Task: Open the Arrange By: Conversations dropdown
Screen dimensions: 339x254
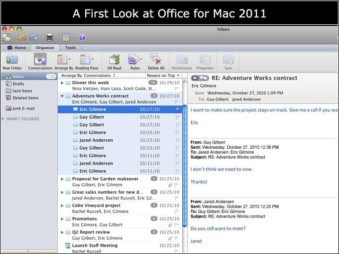Action: (x=88, y=75)
